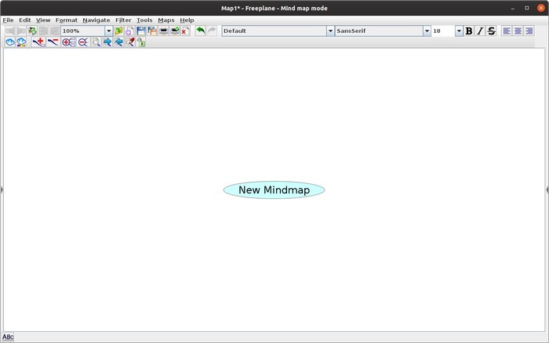
Task: Unfold one level with plus circle icon
Action: pyautogui.click(x=69, y=42)
